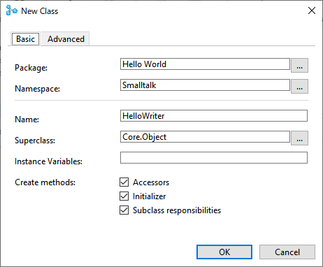Open the Namespace ellipsis browse button

pyautogui.click(x=299, y=87)
